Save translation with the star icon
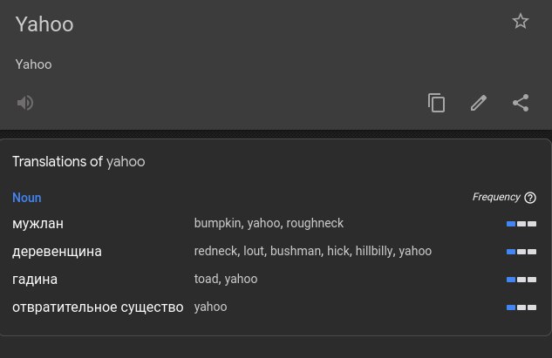552x358 pixels. coord(521,22)
